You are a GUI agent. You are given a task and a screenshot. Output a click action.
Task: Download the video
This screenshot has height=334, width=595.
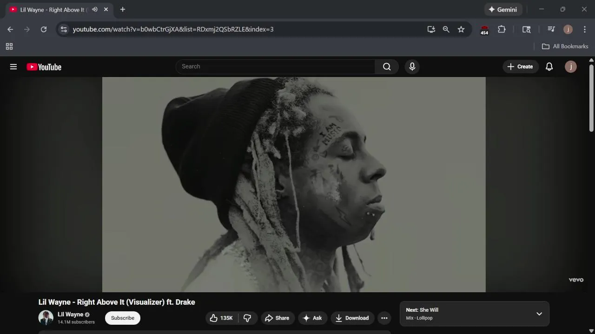coord(352,318)
